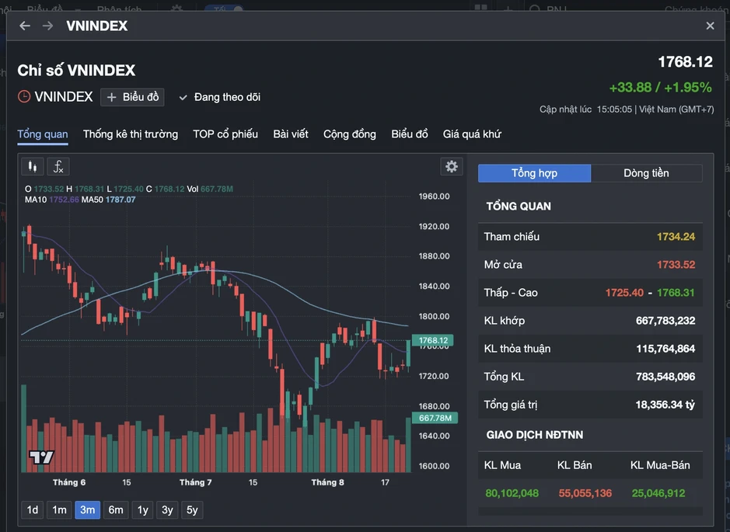Click the index value 1768.12 in header
730x532 pixels.
[x=685, y=62]
